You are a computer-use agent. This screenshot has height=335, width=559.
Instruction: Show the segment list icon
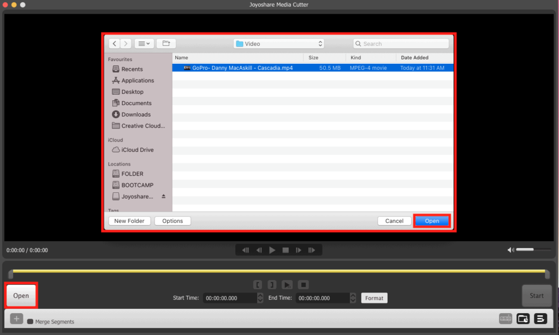[540, 319]
